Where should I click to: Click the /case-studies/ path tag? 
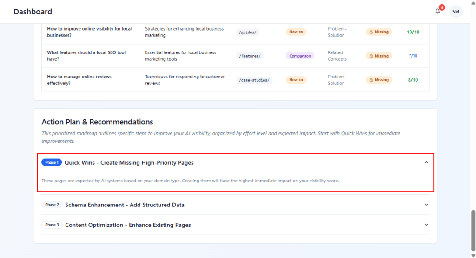[x=254, y=80]
